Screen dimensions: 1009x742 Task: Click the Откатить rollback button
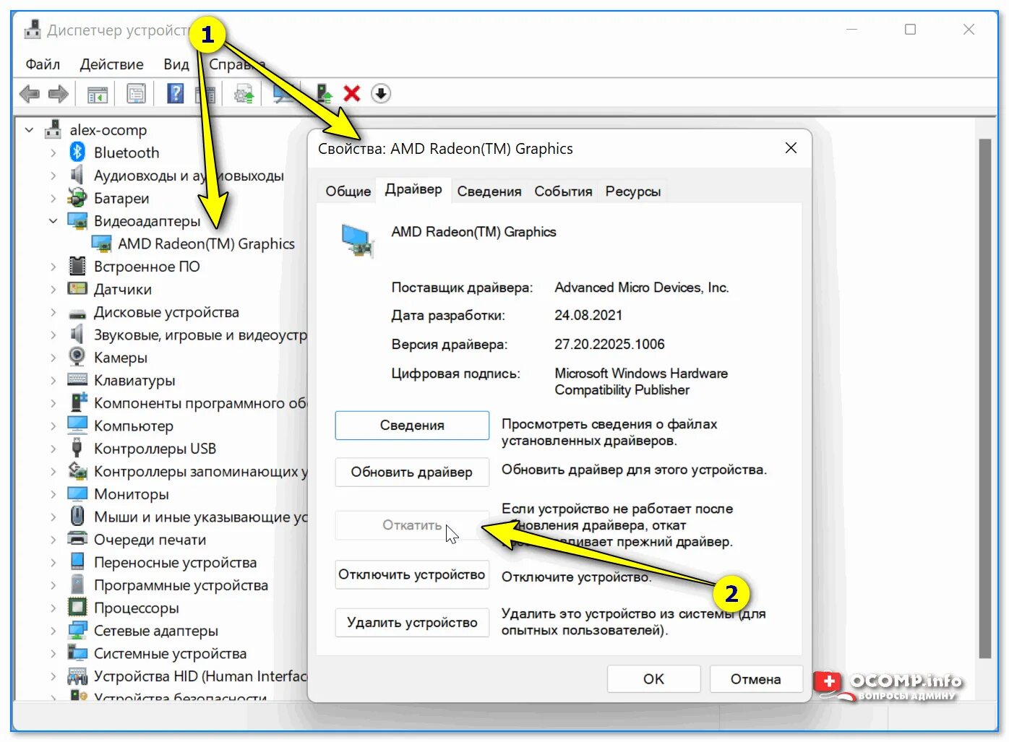pyautogui.click(x=412, y=525)
